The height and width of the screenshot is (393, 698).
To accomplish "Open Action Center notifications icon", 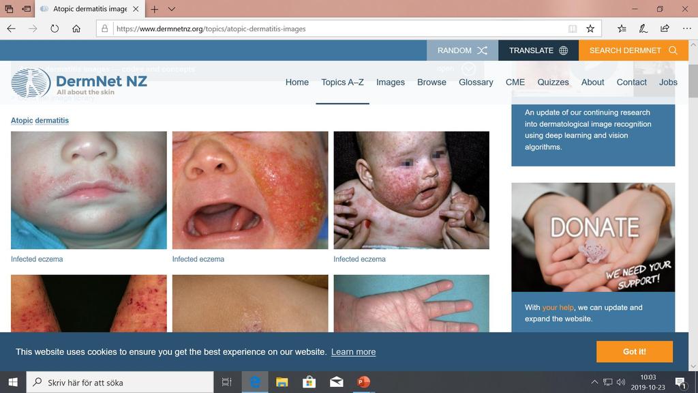I will 680,382.
